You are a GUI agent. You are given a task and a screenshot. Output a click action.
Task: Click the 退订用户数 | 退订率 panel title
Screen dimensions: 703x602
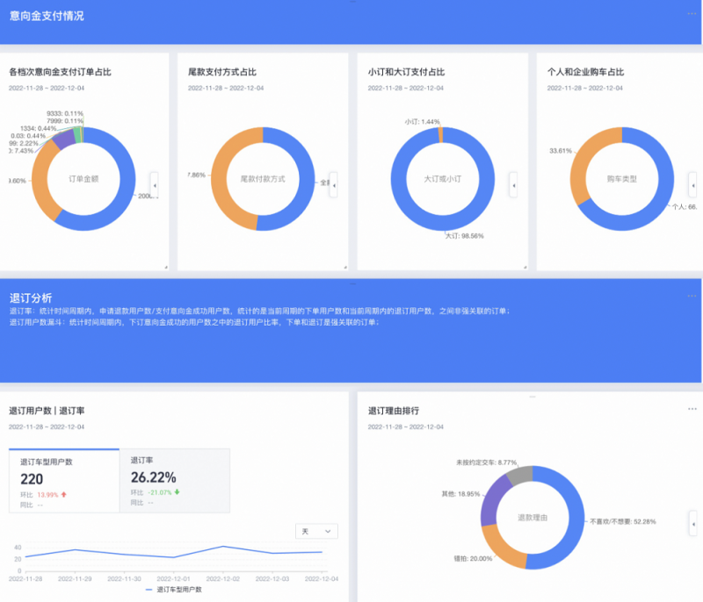[48, 412]
